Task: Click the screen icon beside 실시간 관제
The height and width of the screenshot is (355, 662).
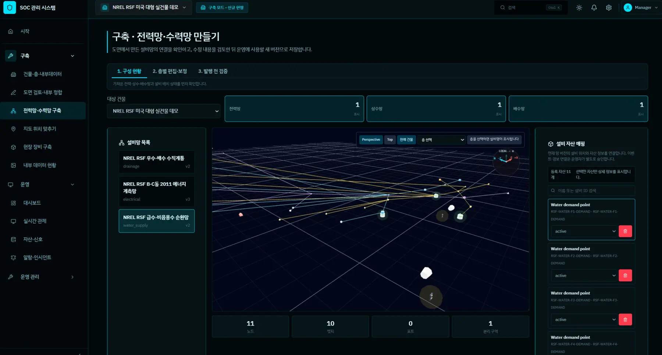Action: point(14,221)
